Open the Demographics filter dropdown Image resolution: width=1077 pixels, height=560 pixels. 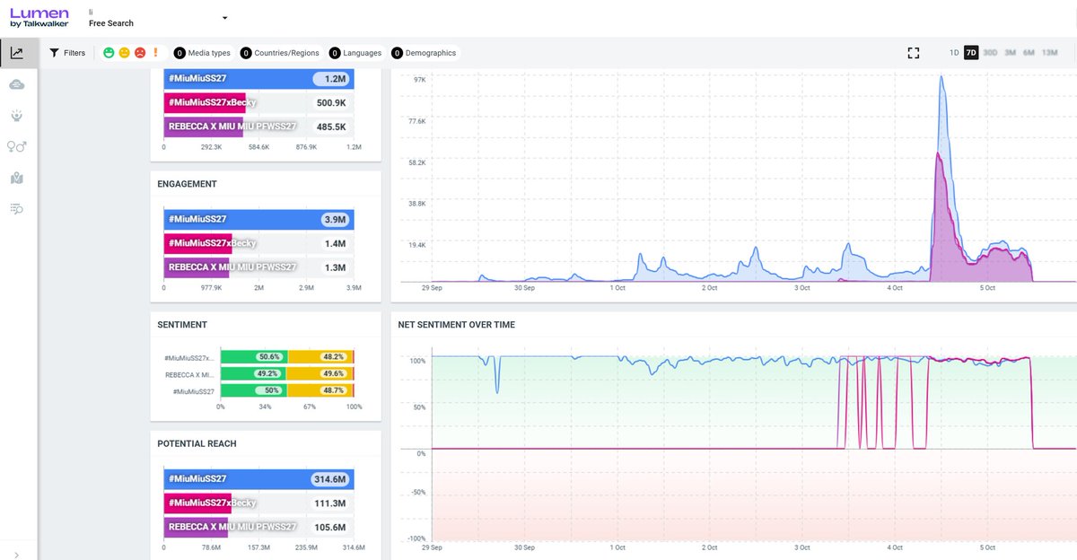[424, 53]
